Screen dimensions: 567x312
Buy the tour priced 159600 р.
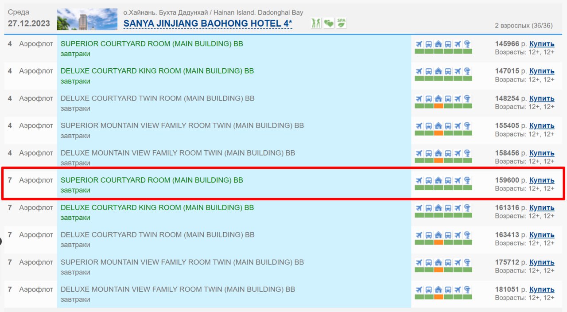pyautogui.click(x=542, y=180)
